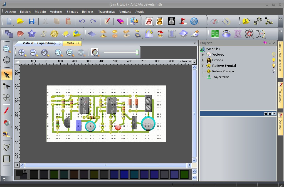Image resolution: width=284 pixels, height=187 pixels.
Task: Select the measuring tape tool
Action: (x=7, y=134)
